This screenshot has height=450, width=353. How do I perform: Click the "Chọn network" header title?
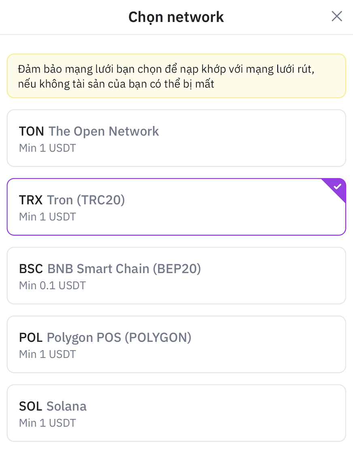click(176, 17)
